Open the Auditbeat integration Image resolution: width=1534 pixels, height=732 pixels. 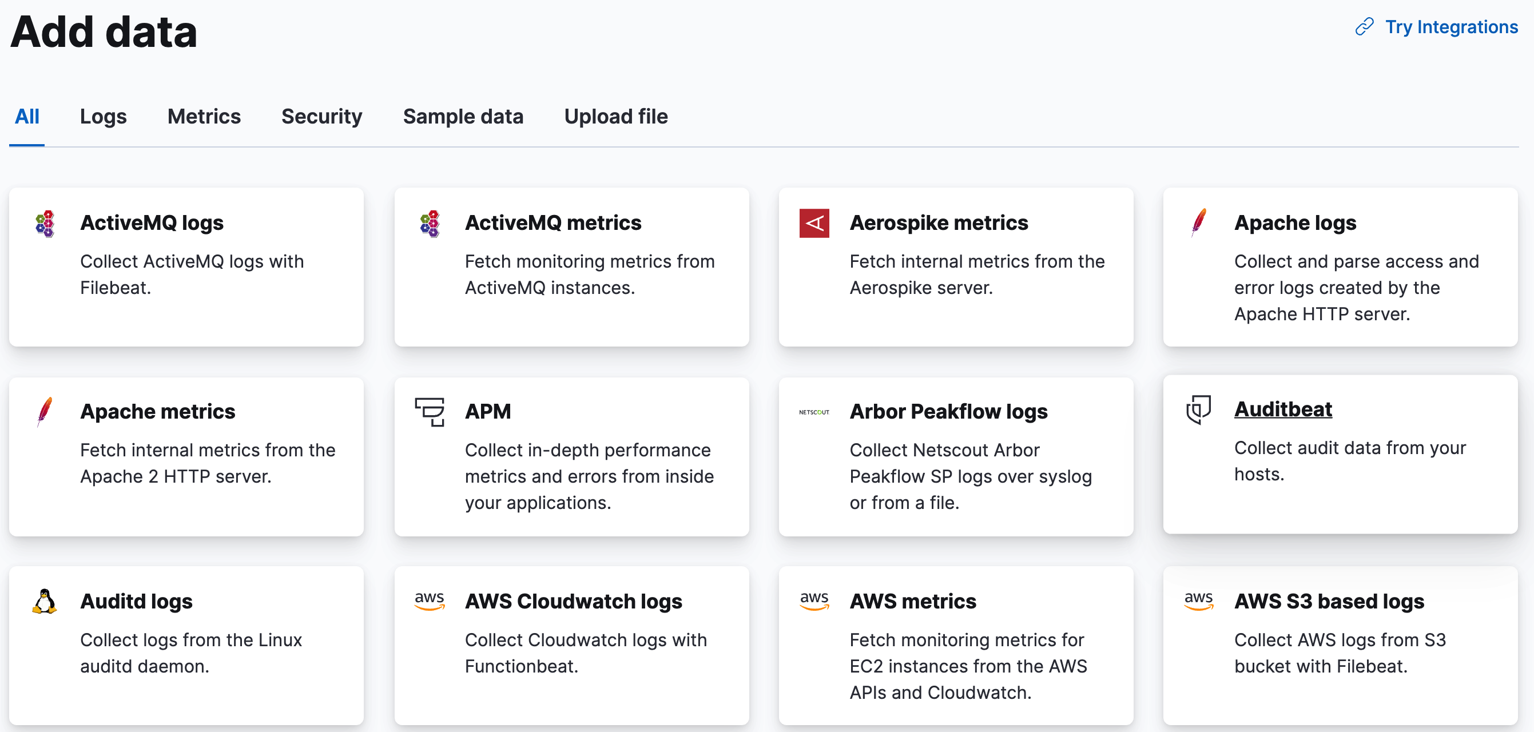(1283, 409)
